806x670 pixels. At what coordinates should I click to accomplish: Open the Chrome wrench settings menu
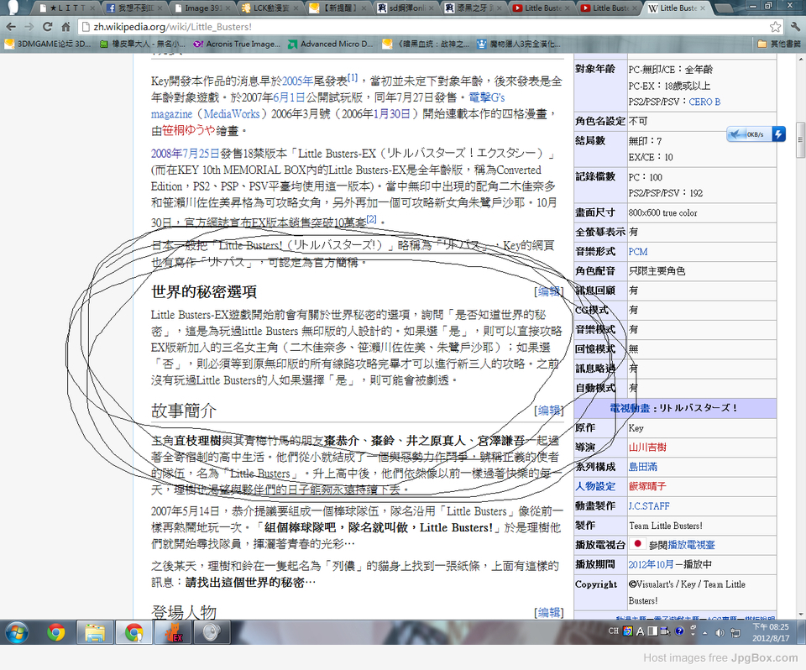pos(793,27)
